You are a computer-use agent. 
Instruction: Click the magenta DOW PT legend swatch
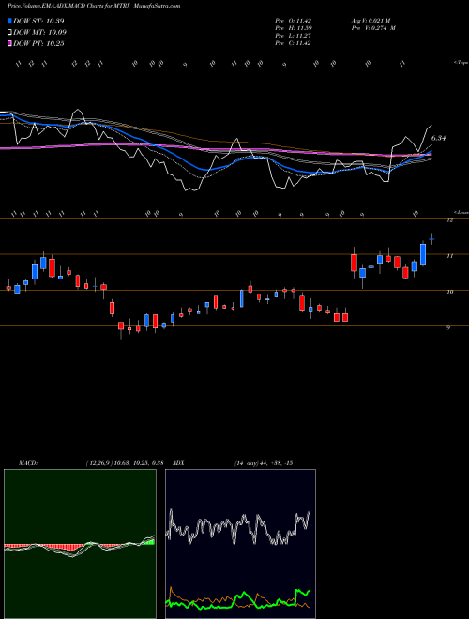coord(9,44)
